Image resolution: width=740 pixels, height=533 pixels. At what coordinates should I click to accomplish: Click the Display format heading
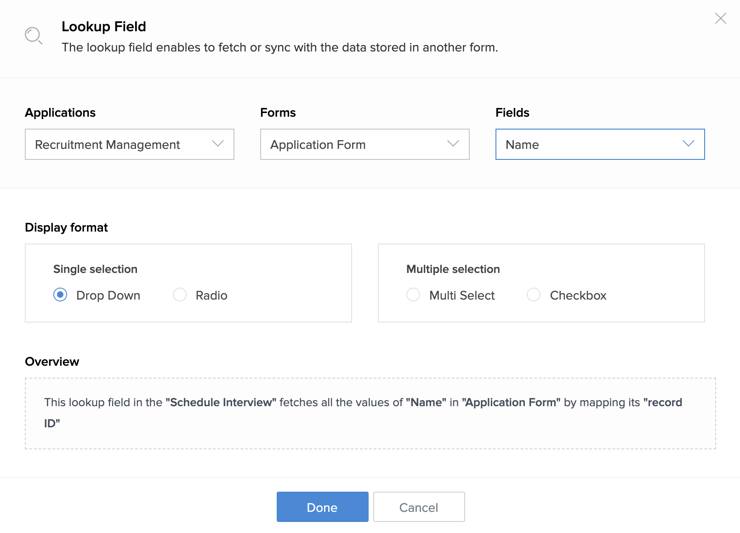tap(66, 227)
